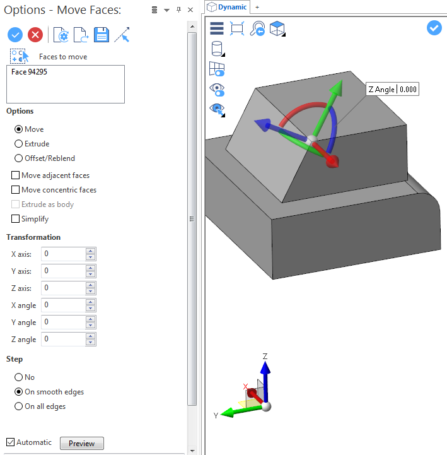
Task: Toggle the eye visibility switch icon
Action: pos(217,90)
